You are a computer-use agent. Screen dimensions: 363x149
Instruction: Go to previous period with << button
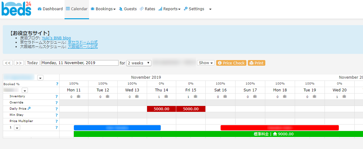point(8,63)
